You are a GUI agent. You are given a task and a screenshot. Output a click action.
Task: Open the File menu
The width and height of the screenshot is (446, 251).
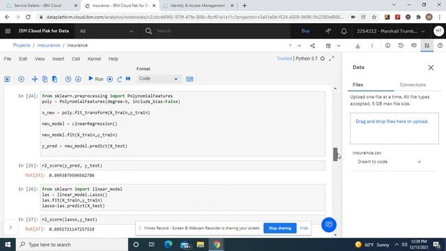pyautogui.click(x=8, y=59)
